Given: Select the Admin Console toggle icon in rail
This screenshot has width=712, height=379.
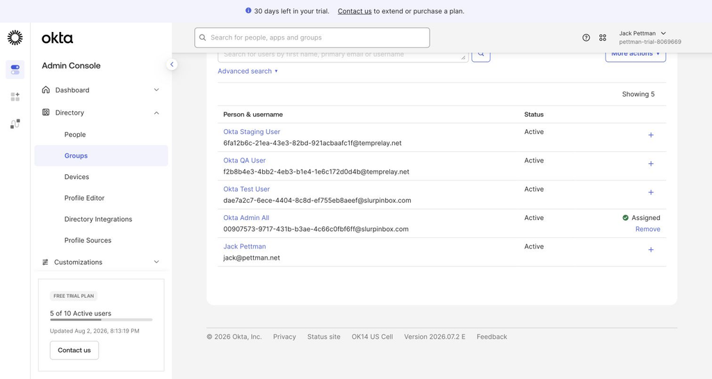Looking at the screenshot, I should pos(15,70).
